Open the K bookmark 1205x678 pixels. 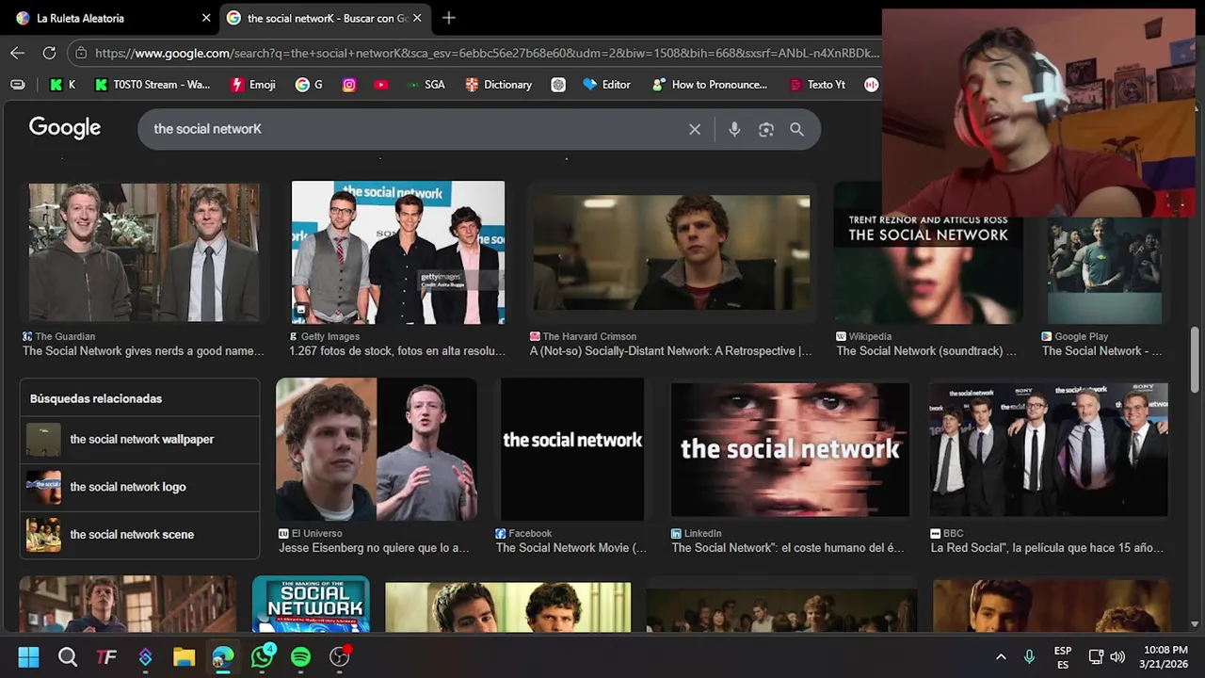point(62,85)
